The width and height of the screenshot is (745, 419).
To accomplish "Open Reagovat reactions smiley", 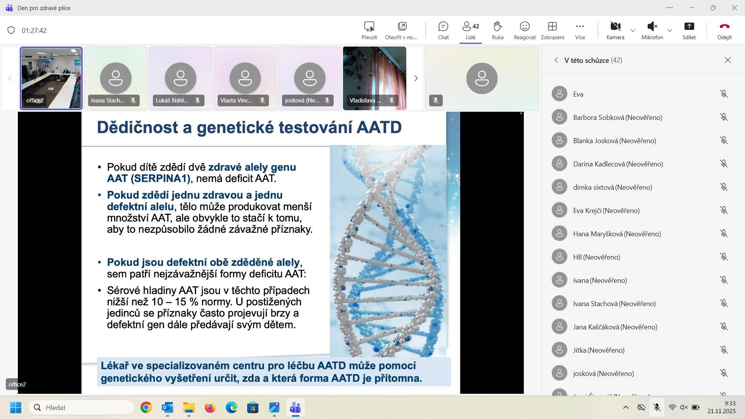I will click(x=525, y=27).
